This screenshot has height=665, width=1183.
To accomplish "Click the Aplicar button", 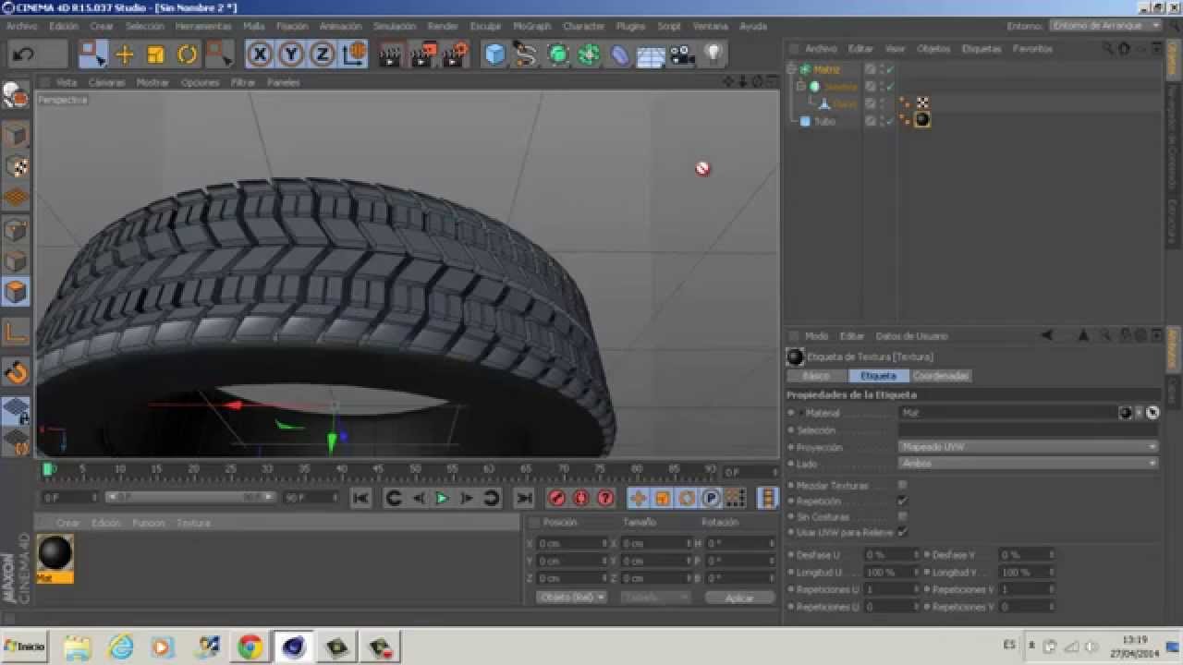I will (739, 598).
